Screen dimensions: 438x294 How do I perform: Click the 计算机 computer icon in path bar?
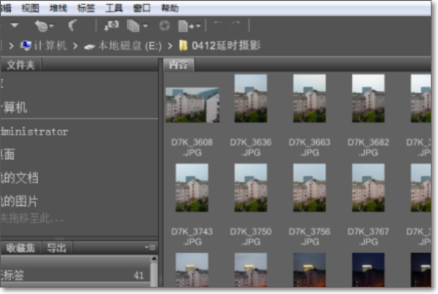26,45
